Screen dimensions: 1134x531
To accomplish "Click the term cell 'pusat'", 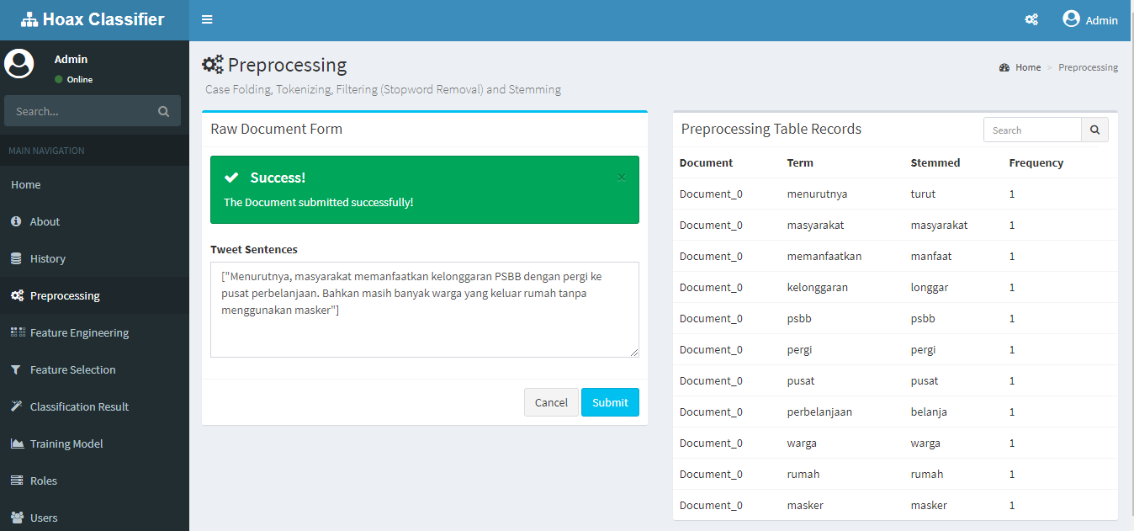I will point(801,380).
